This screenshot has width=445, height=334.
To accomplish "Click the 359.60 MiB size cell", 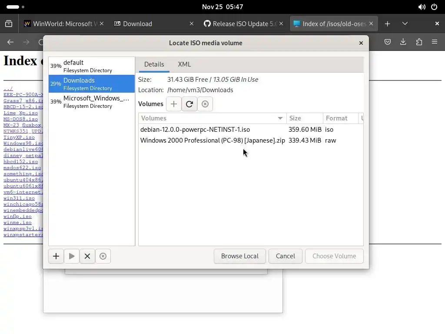I will click(x=305, y=130).
